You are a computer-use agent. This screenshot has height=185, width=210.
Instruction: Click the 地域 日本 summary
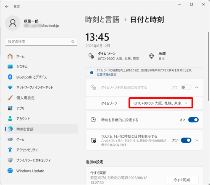(x=162, y=56)
